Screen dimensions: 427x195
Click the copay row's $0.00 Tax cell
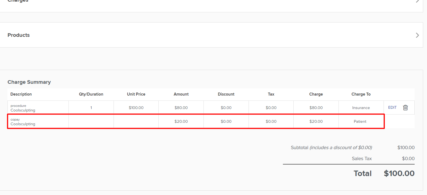271,121
